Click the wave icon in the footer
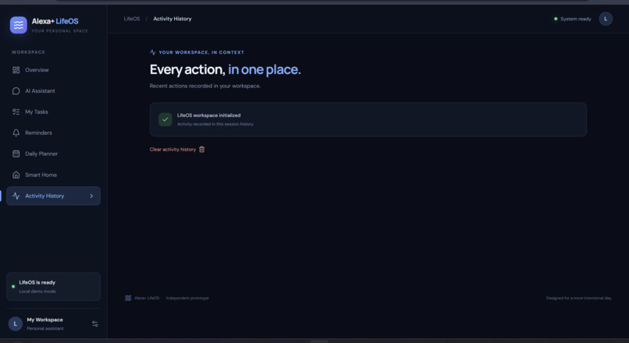629x343 pixels. (x=128, y=298)
